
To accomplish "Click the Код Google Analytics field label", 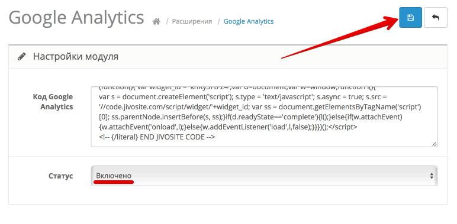I will click(x=53, y=102).
